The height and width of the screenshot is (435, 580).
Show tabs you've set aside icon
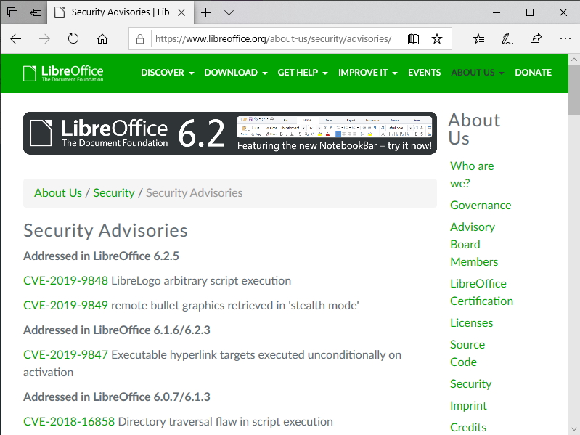[x=12, y=12]
